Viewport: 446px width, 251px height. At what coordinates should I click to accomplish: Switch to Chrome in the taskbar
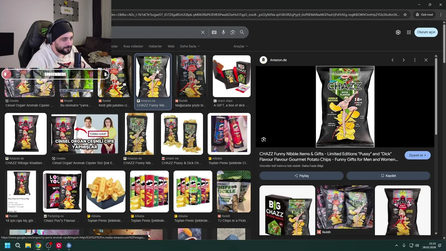coord(38,245)
